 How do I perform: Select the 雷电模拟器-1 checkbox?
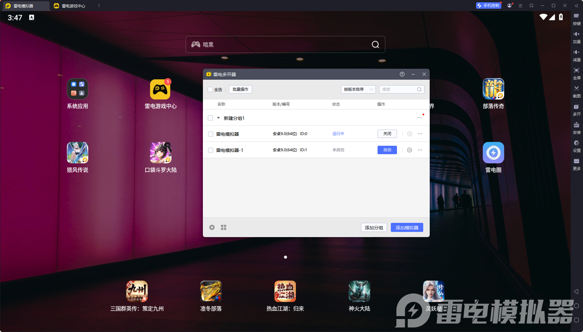pyautogui.click(x=210, y=150)
